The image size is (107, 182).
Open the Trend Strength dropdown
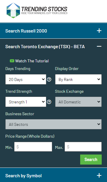click(26, 102)
